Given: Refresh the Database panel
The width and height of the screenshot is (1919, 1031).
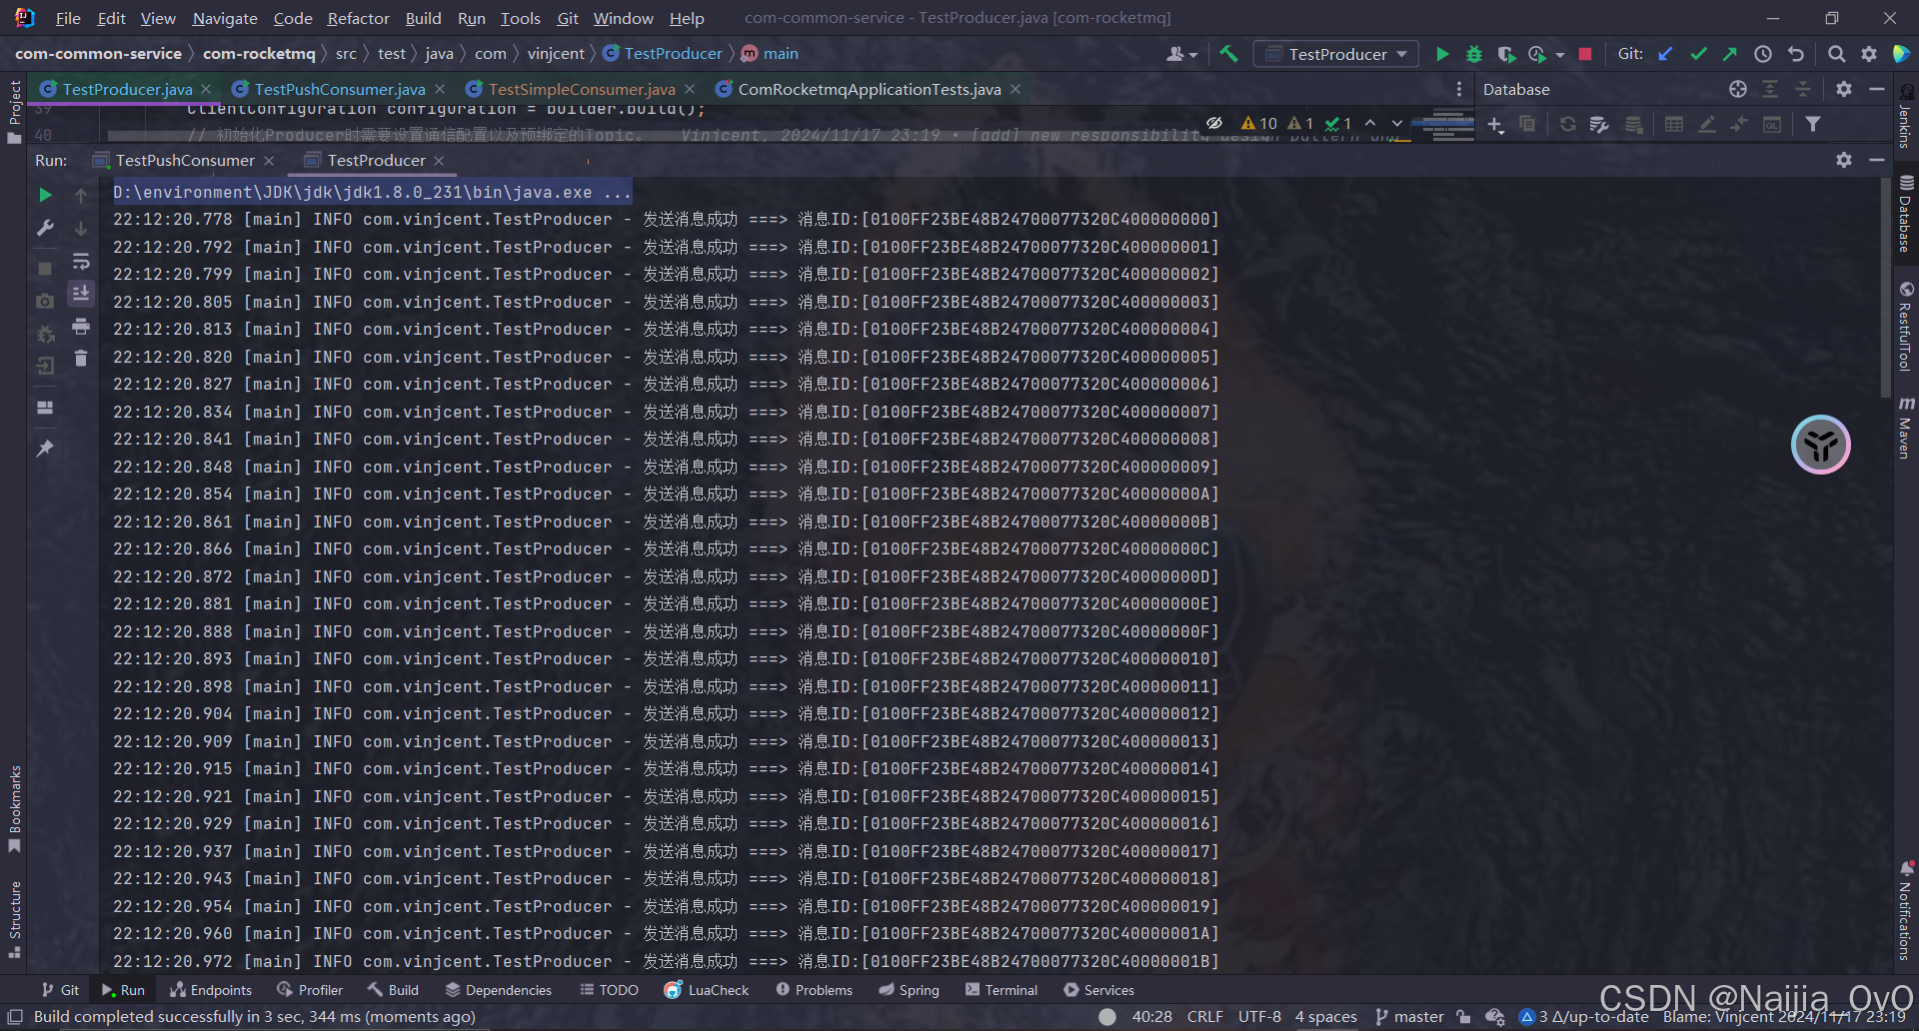Looking at the screenshot, I should coord(1567,124).
